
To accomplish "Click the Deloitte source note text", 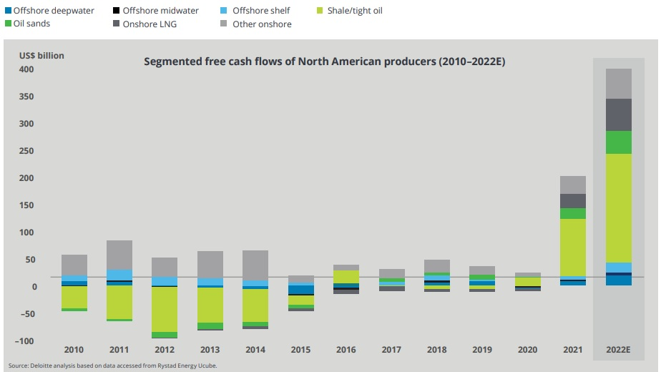I will pyautogui.click(x=112, y=366).
